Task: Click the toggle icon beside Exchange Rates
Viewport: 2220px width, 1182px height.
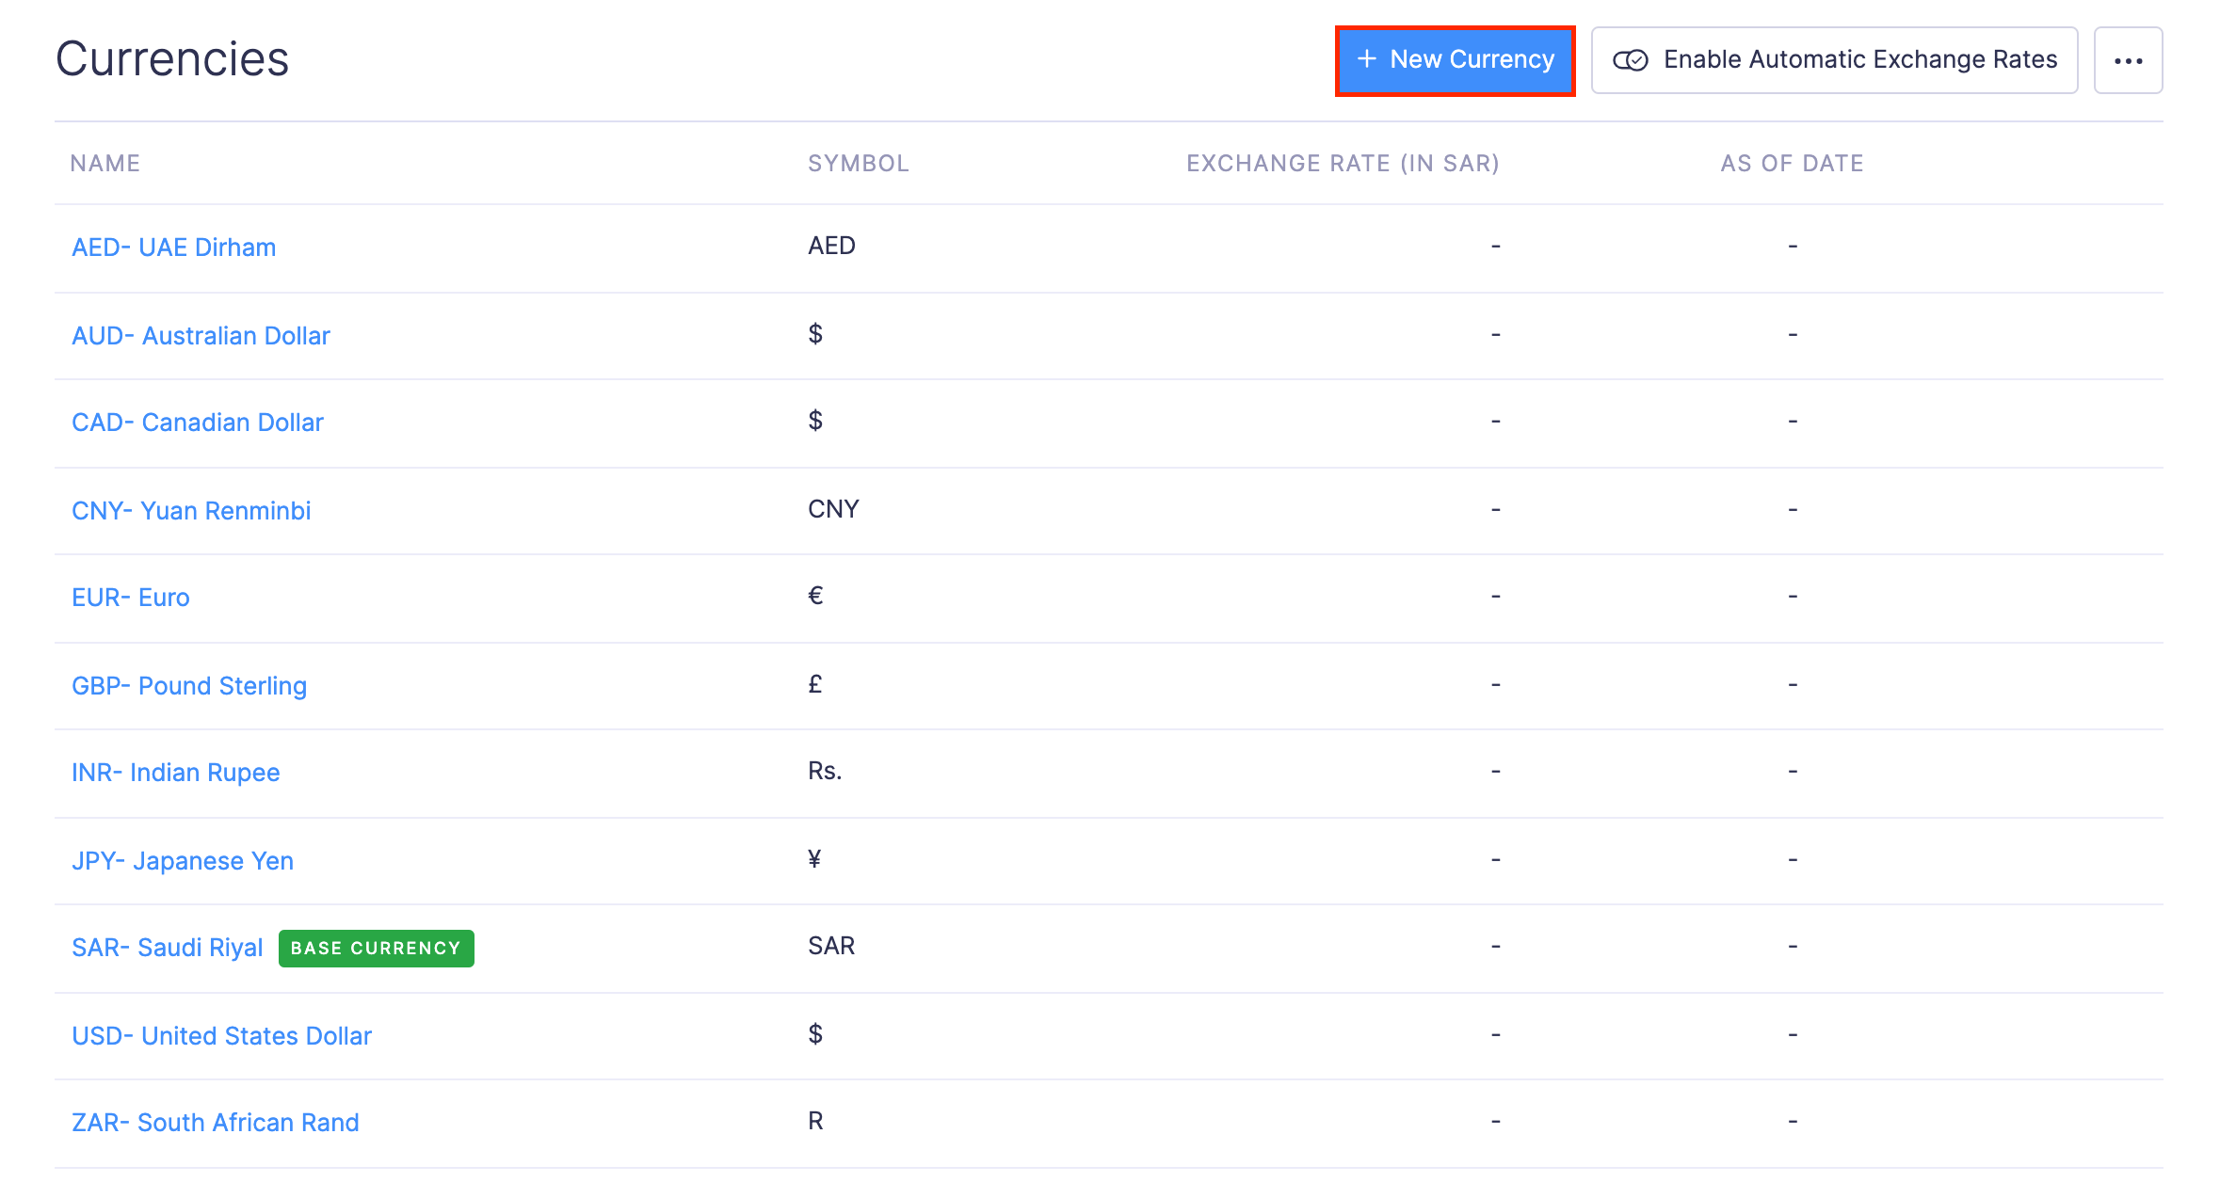Action: point(1630,60)
